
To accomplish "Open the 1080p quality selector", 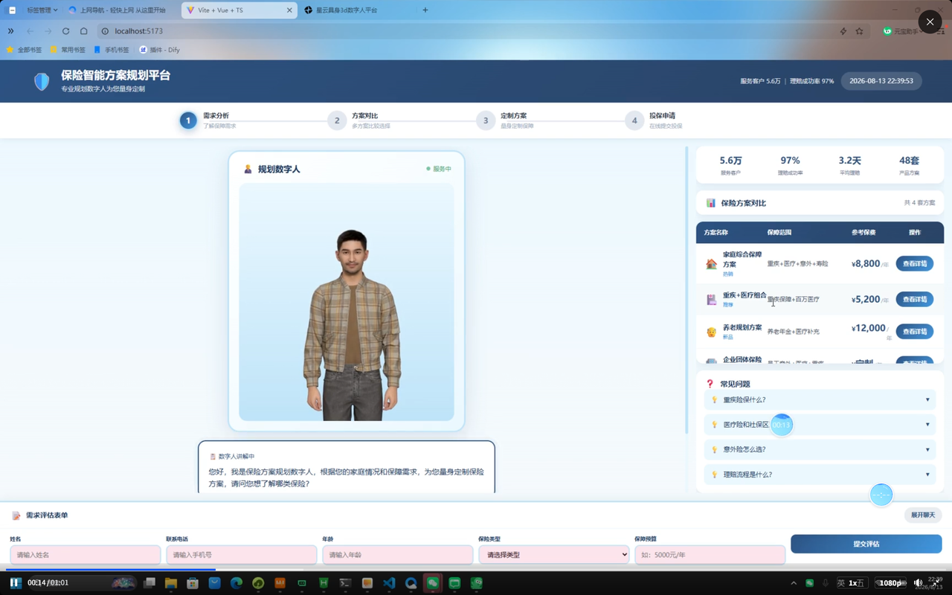I will pyautogui.click(x=890, y=583).
